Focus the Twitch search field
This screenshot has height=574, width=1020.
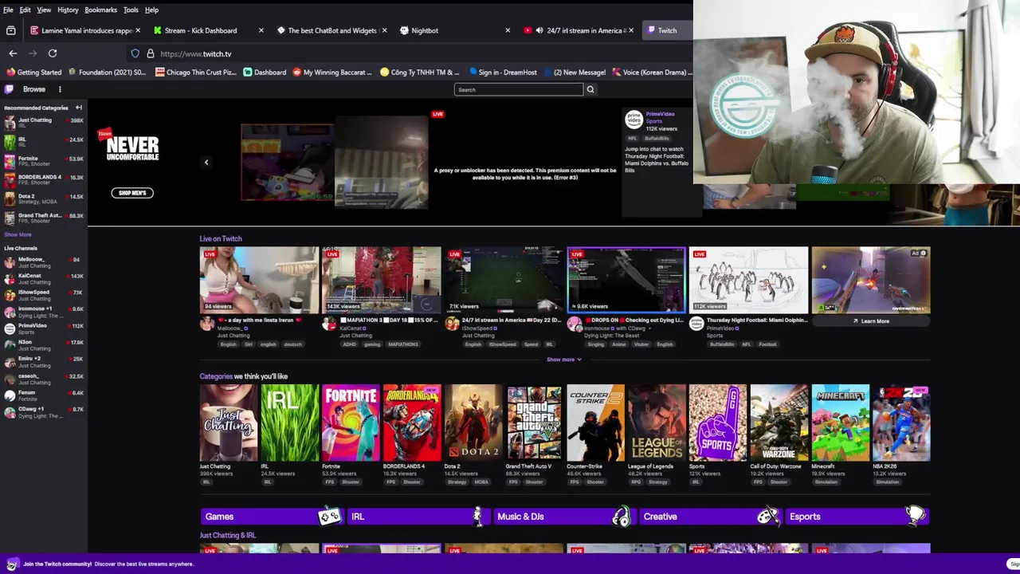(519, 89)
